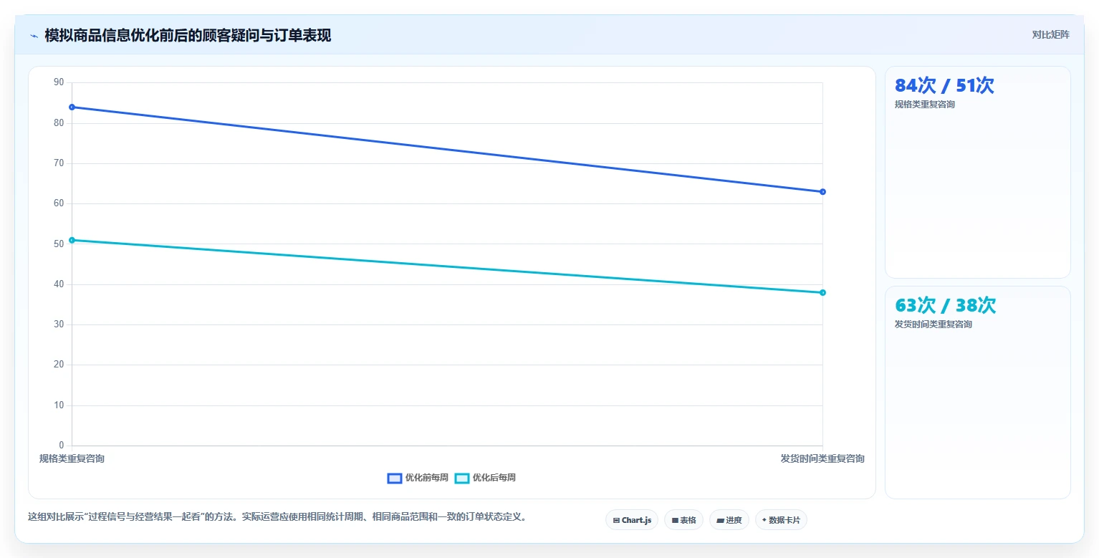The height and width of the screenshot is (558, 1099).
Task: Click the cyan data point at 51
Action: pyautogui.click(x=72, y=240)
